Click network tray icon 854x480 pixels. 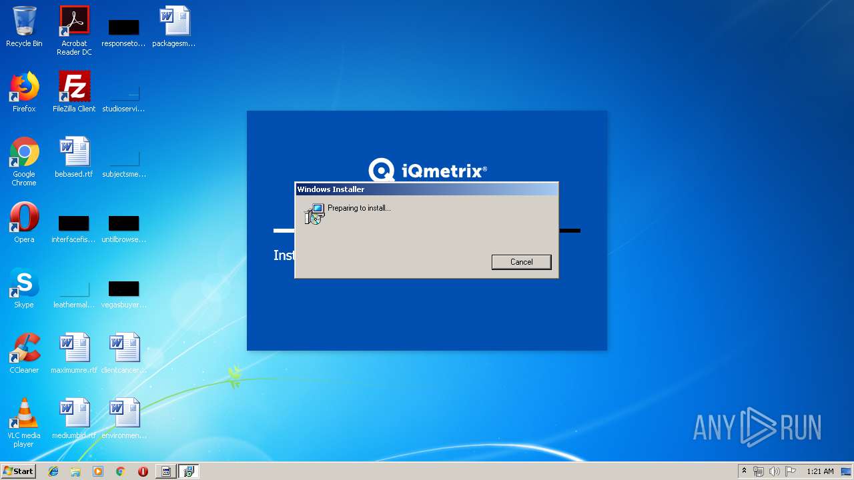(759, 471)
